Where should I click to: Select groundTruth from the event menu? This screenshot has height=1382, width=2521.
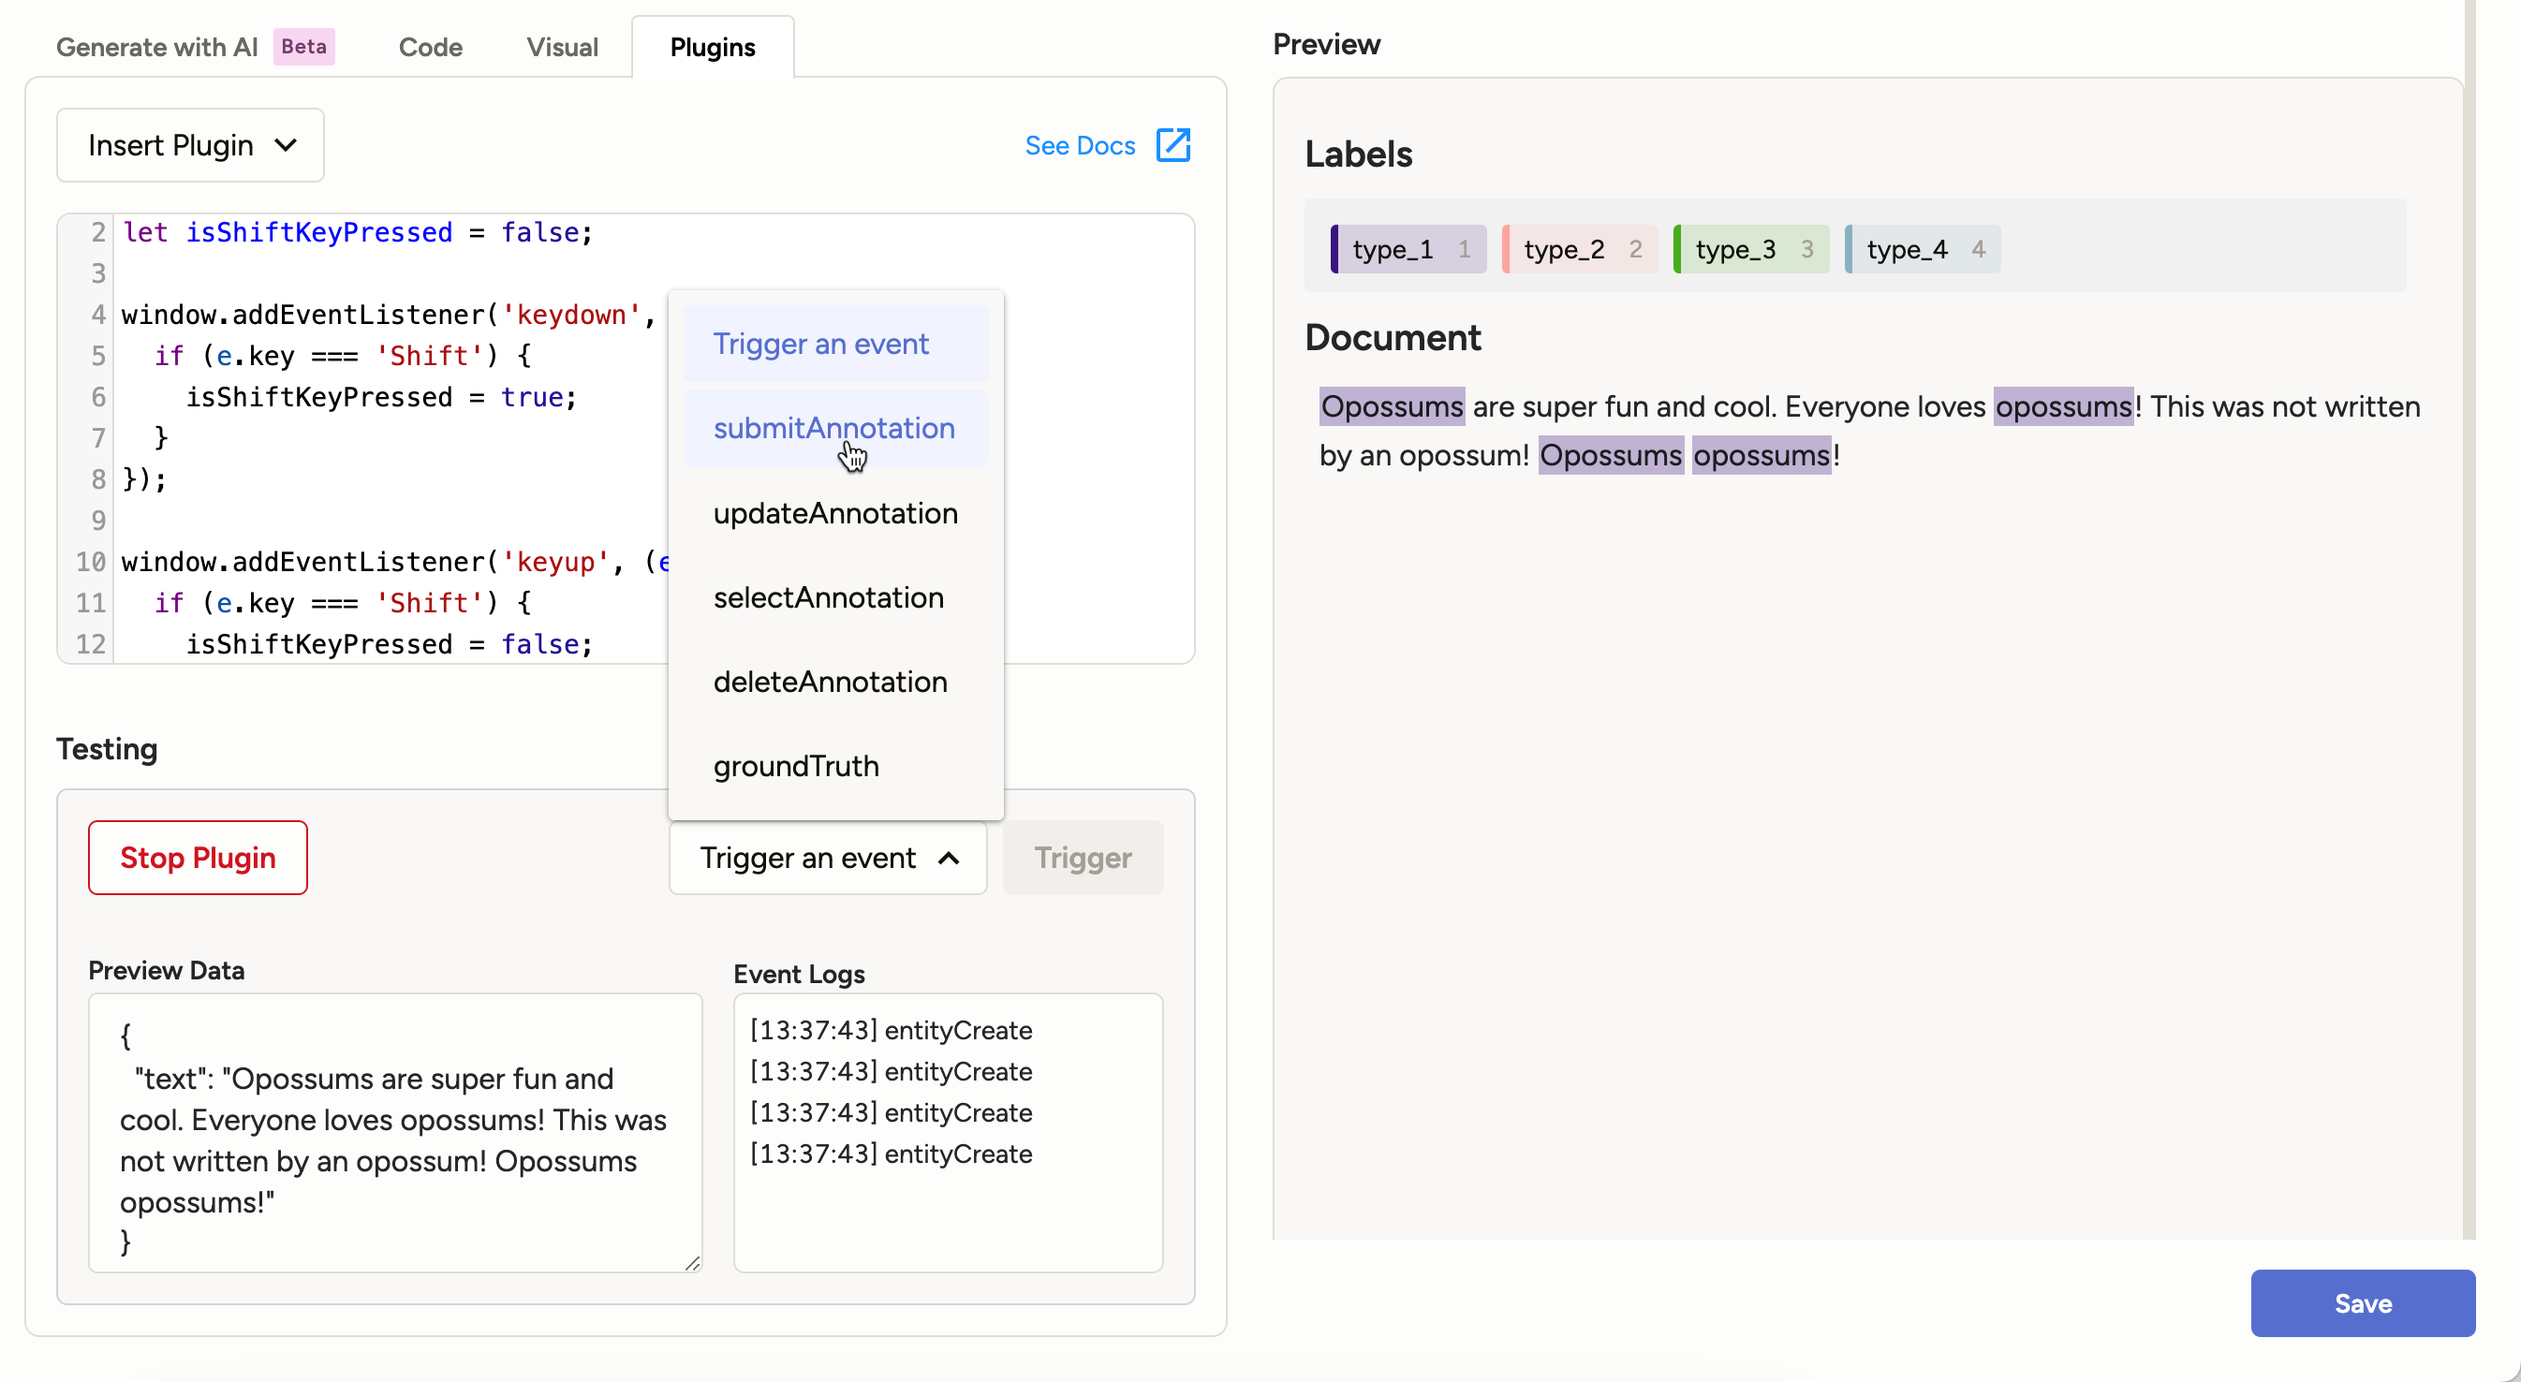click(x=795, y=765)
